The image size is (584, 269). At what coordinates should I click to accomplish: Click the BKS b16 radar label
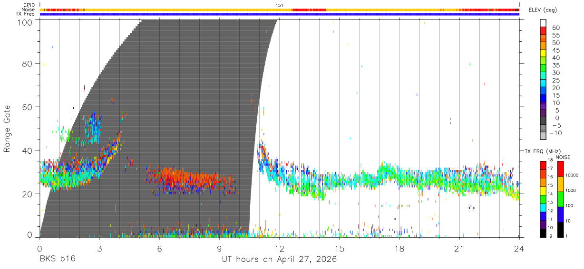57,260
